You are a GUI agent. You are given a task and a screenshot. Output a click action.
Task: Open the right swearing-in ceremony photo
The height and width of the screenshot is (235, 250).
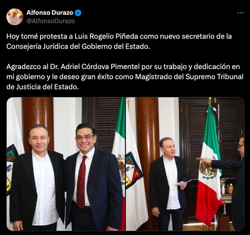coord(185,164)
